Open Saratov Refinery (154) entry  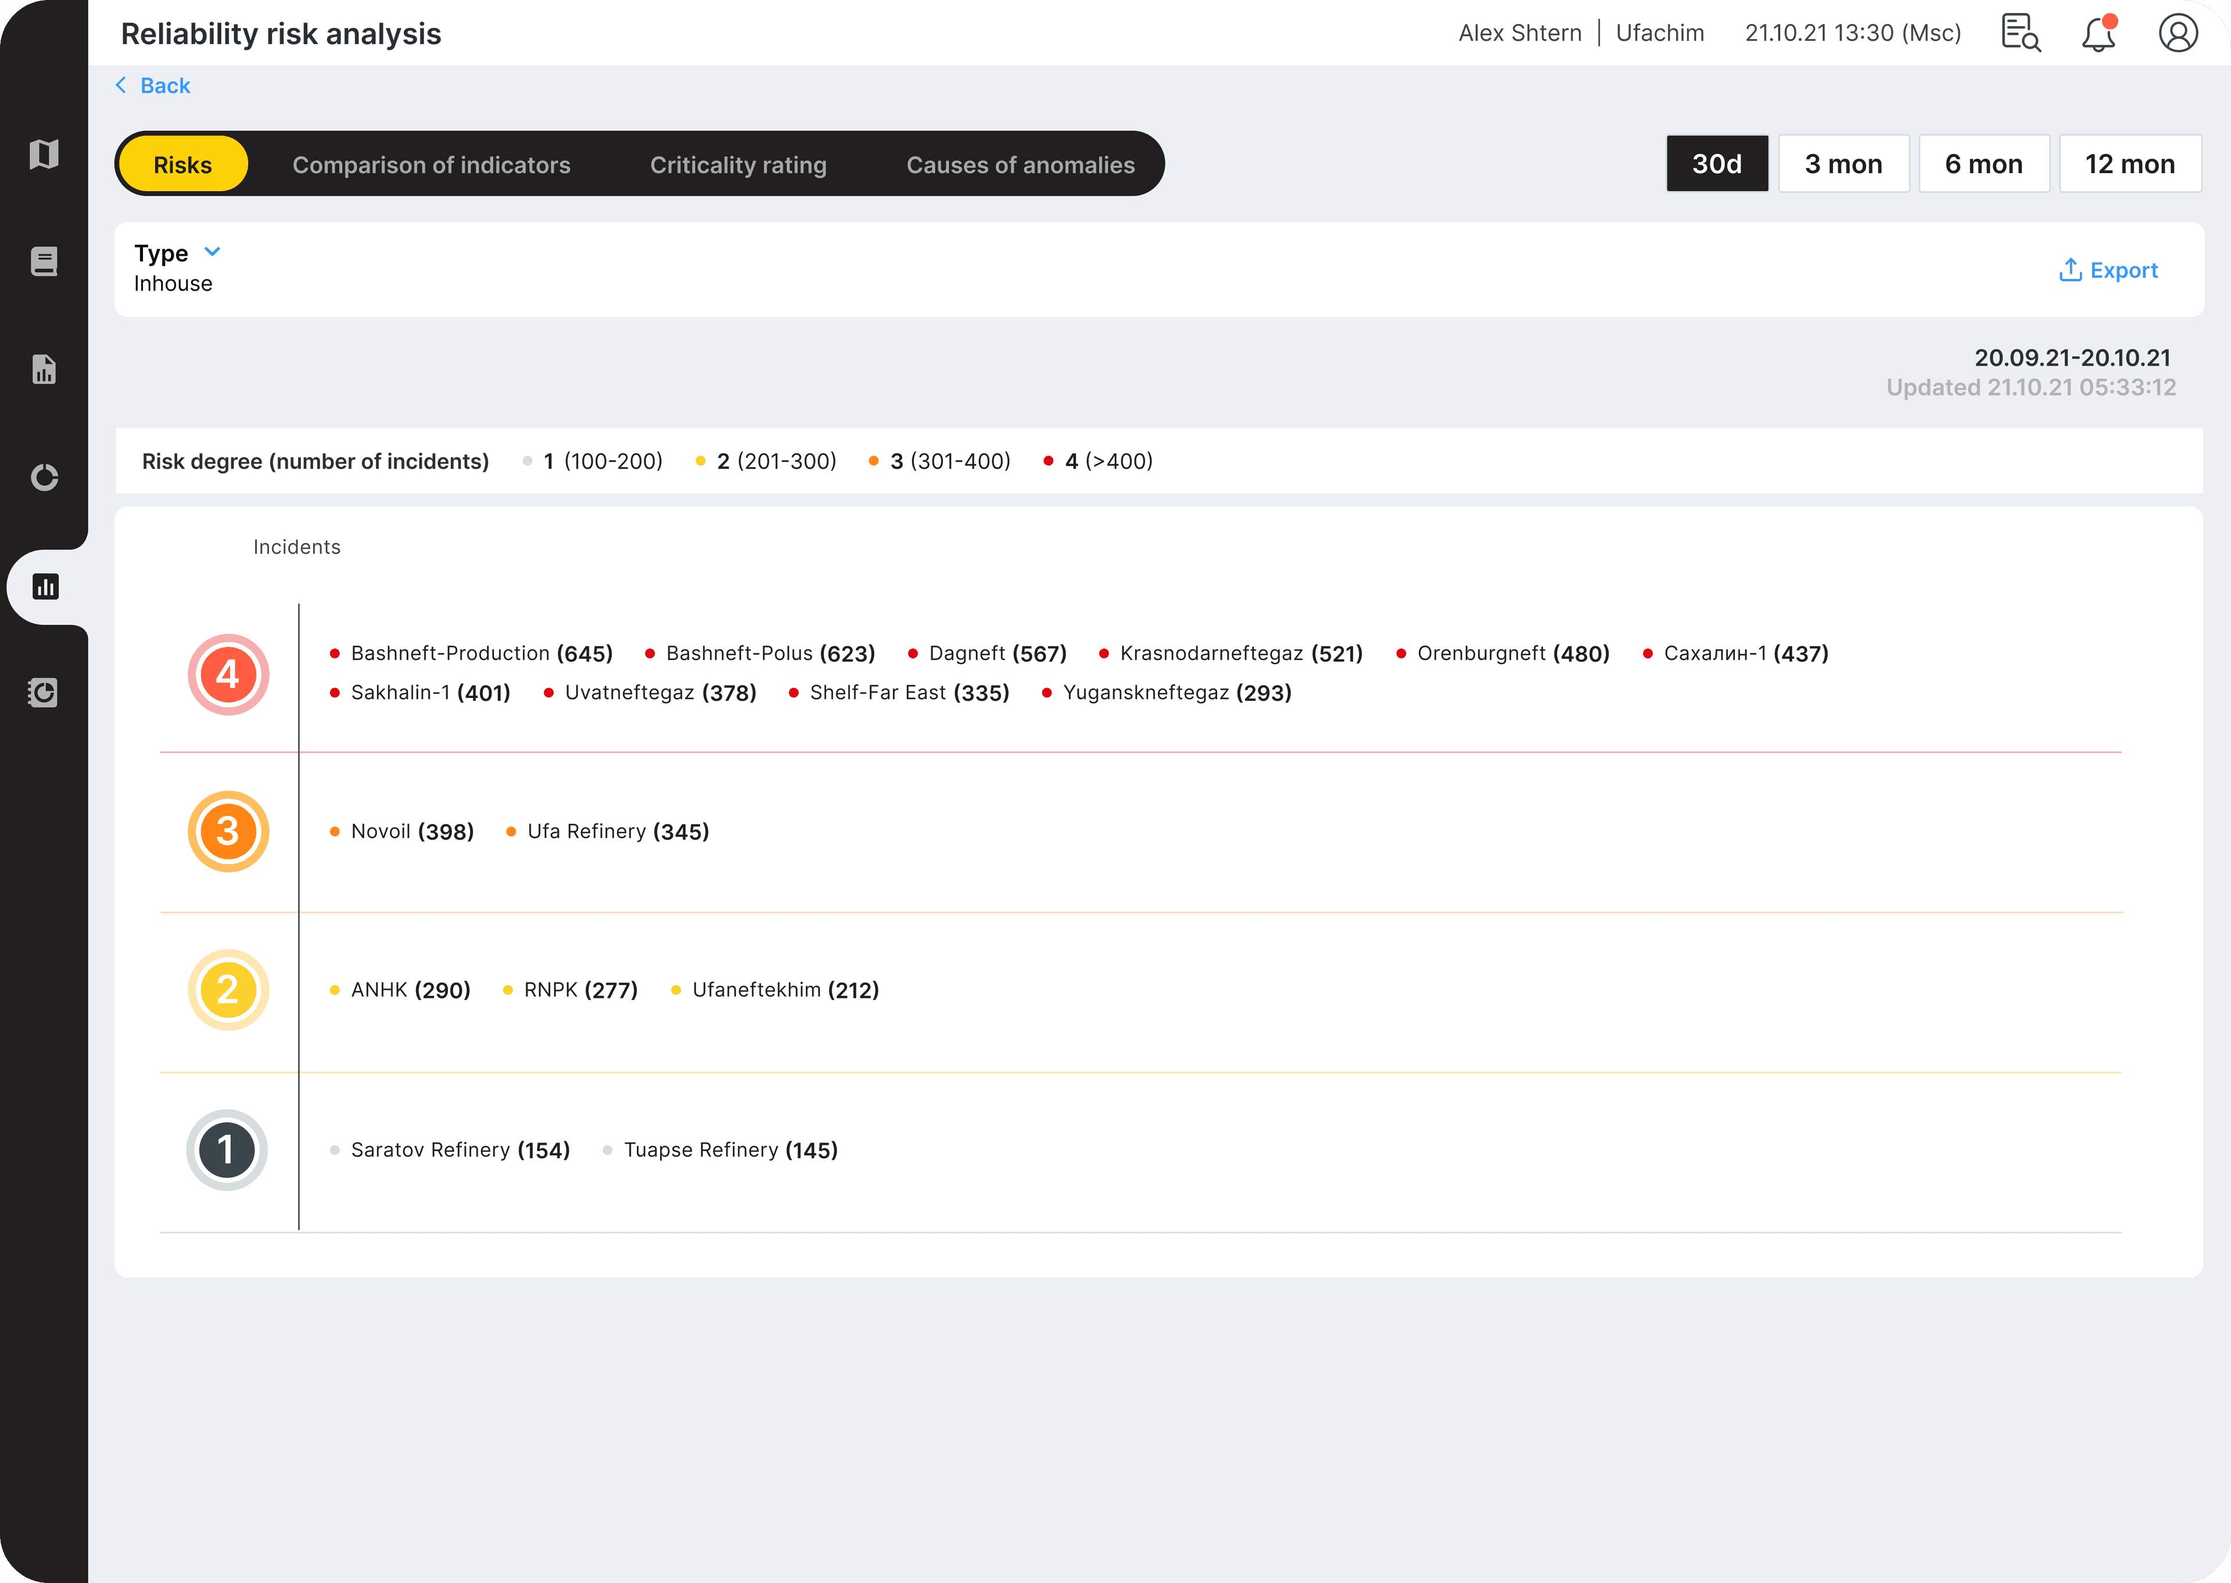[x=449, y=1150]
